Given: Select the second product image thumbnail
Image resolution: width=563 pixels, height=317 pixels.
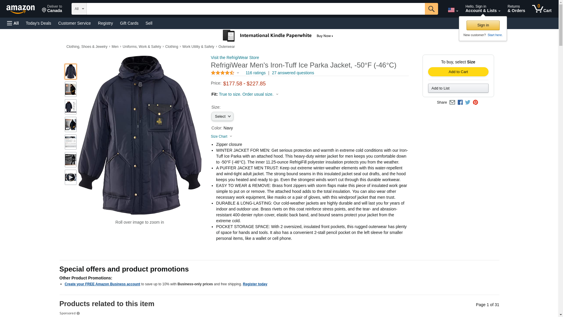Looking at the screenshot, I should [70, 89].
